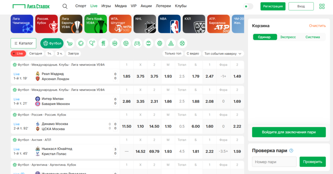This screenshot has height=174, width=333.
Task: Select the volleyball sport filter icon
Action: point(126,43)
